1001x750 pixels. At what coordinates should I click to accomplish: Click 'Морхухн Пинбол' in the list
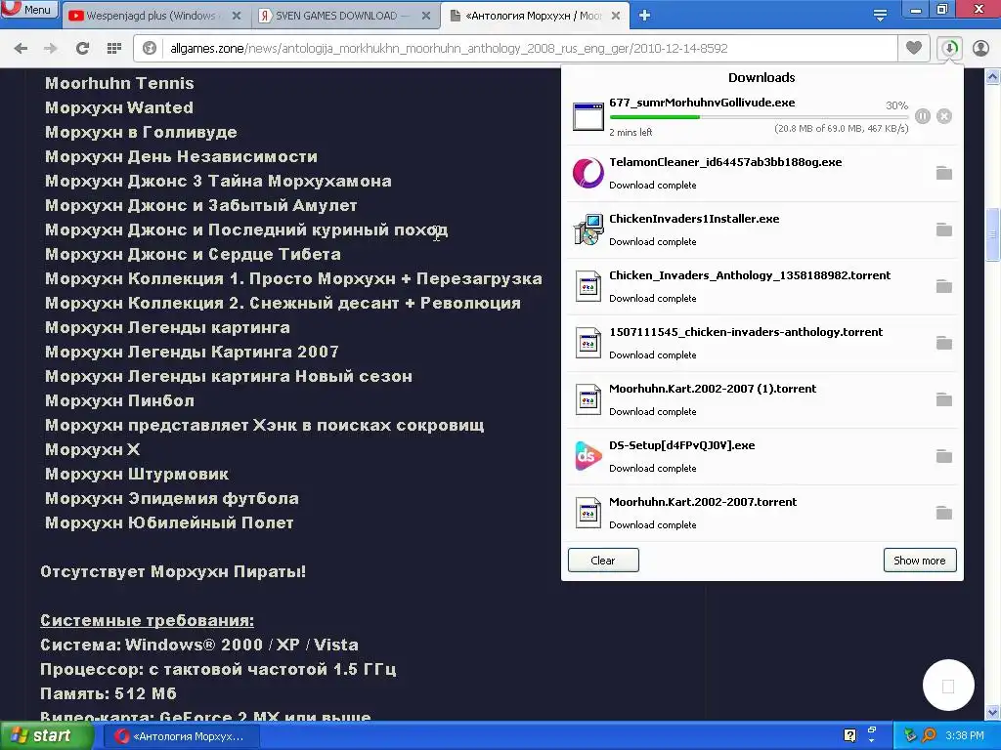119,400
